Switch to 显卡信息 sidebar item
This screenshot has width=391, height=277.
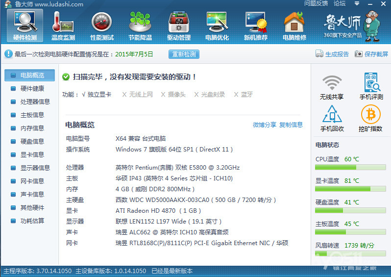click(32, 155)
